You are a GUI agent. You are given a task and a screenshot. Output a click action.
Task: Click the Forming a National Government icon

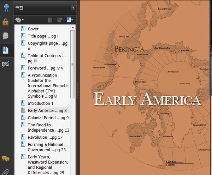(23, 144)
